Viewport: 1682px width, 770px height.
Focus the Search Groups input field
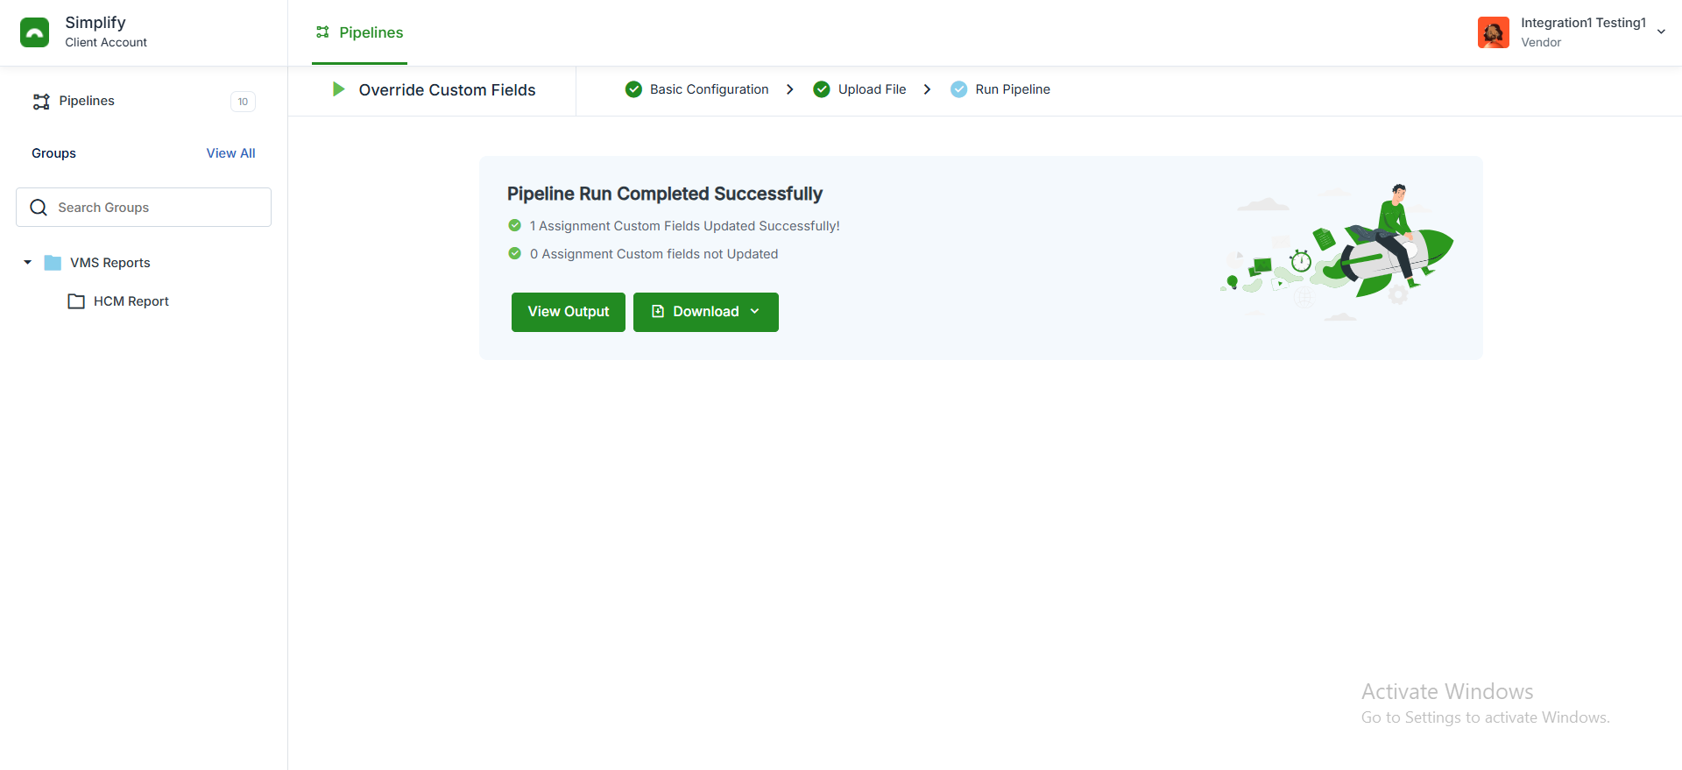[x=144, y=208]
